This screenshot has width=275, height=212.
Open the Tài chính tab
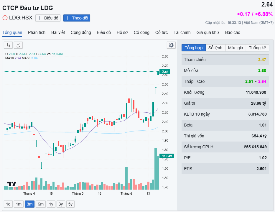pyautogui.click(x=182, y=32)
